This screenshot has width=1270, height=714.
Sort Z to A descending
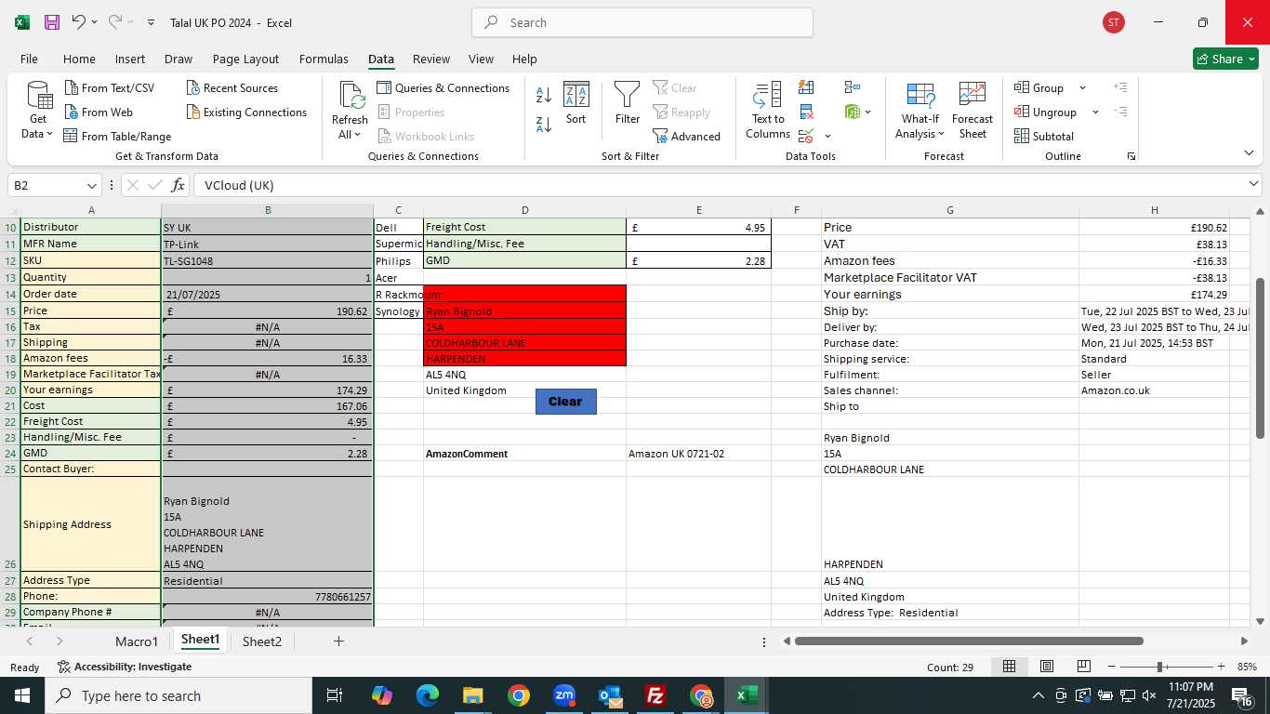(x=544, y=124)
